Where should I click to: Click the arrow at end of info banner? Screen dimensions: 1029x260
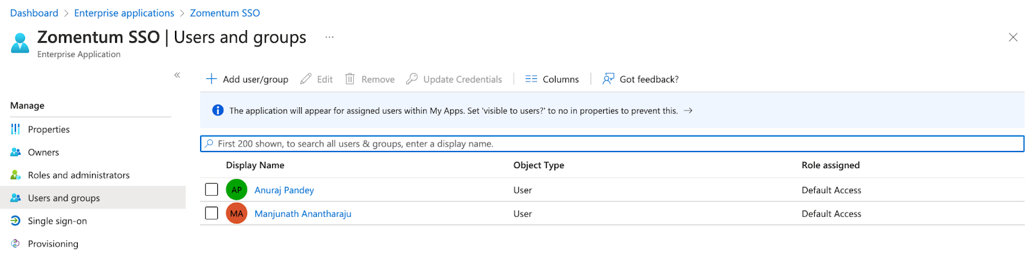(x=688, y=110)
